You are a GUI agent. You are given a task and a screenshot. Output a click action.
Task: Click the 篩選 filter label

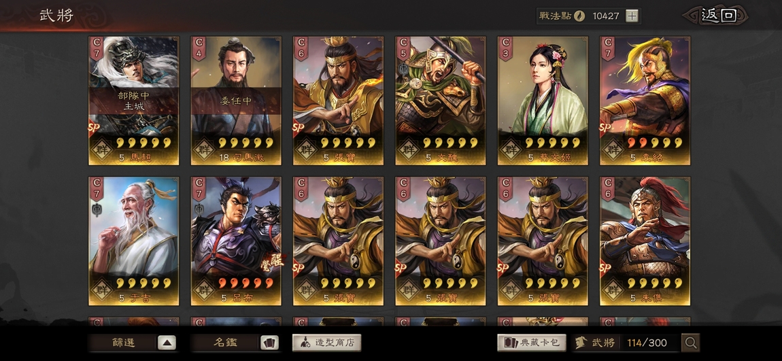click(x=124, y=343)
